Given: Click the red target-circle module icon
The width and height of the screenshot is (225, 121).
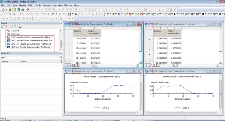Looking at the screenshot, I should [x=181, y=14].
